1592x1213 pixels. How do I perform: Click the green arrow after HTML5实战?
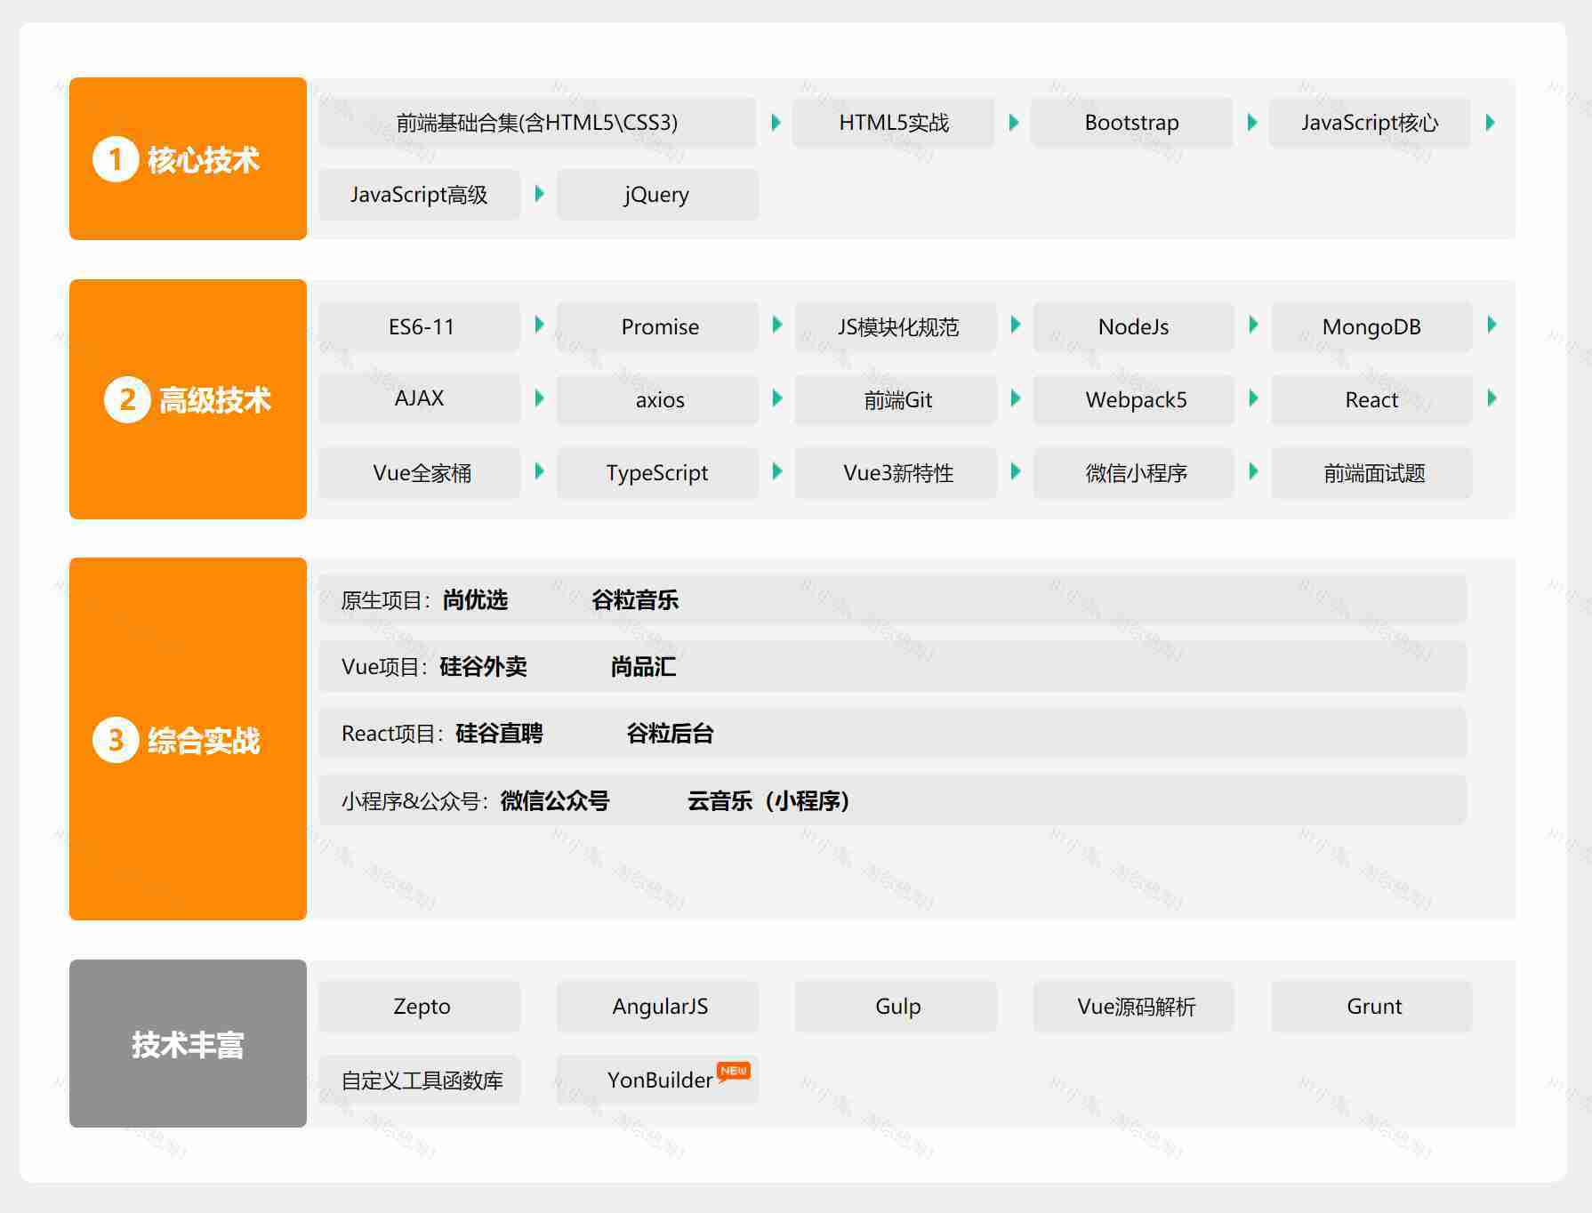(1014, 123)
